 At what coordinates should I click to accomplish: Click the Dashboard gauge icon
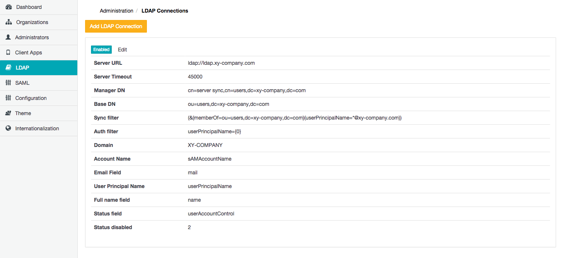(x=9, y=7)
